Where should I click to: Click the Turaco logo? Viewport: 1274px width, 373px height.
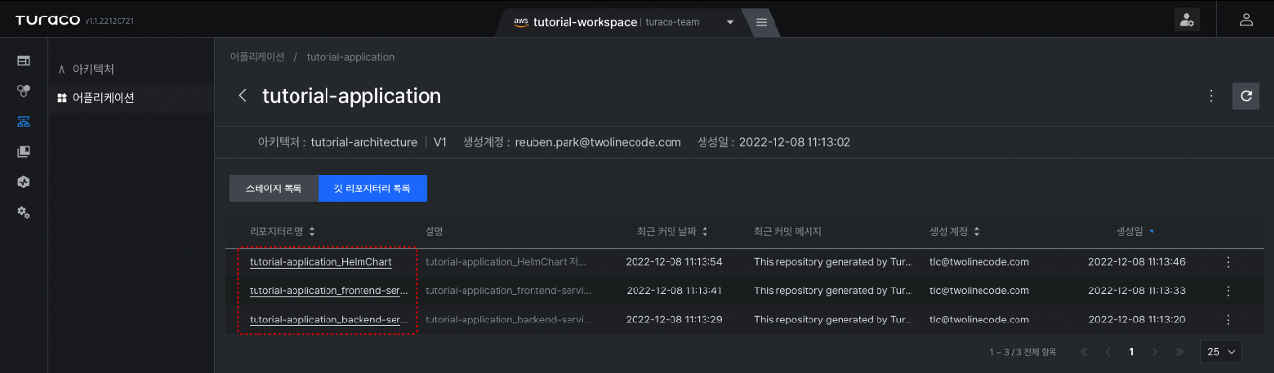coord(47,20)
